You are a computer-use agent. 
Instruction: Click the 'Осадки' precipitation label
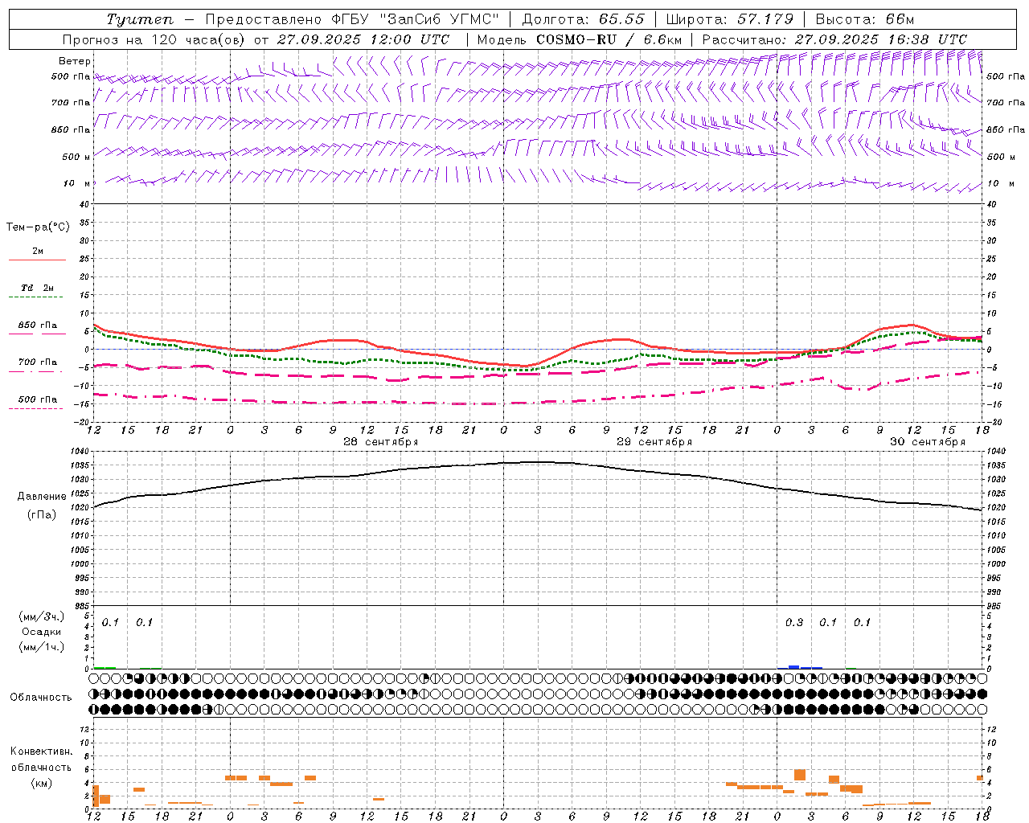click(41, 632)
